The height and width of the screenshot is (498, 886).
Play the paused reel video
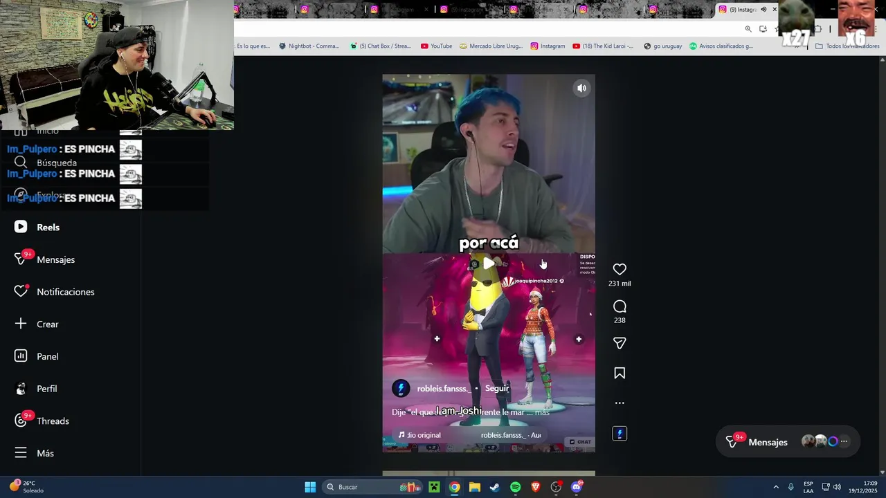point(489,264)
